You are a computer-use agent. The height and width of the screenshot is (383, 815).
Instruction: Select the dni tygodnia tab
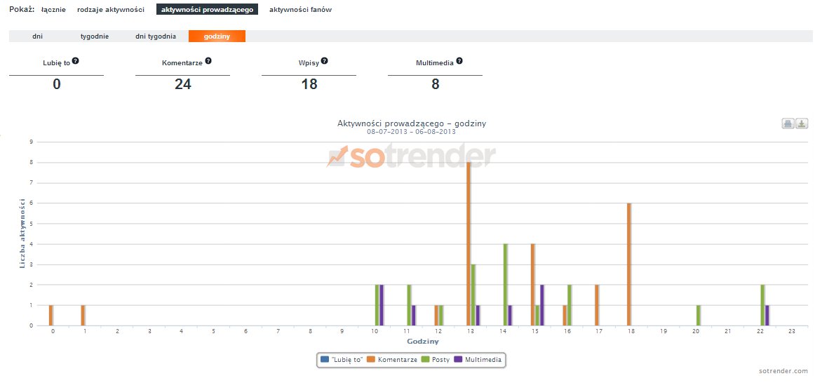click(156, 36)
